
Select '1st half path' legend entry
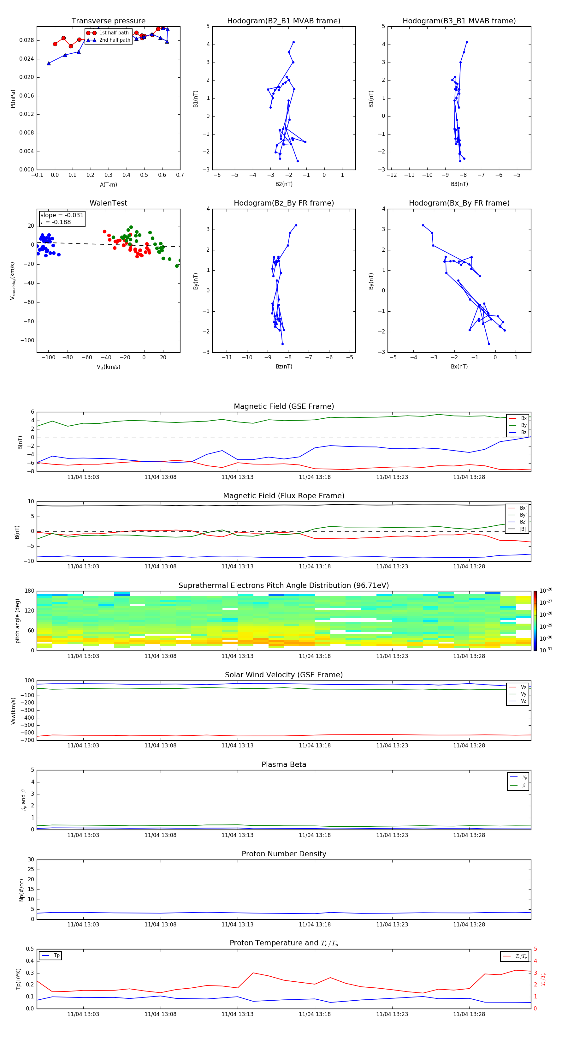[108, 33]
